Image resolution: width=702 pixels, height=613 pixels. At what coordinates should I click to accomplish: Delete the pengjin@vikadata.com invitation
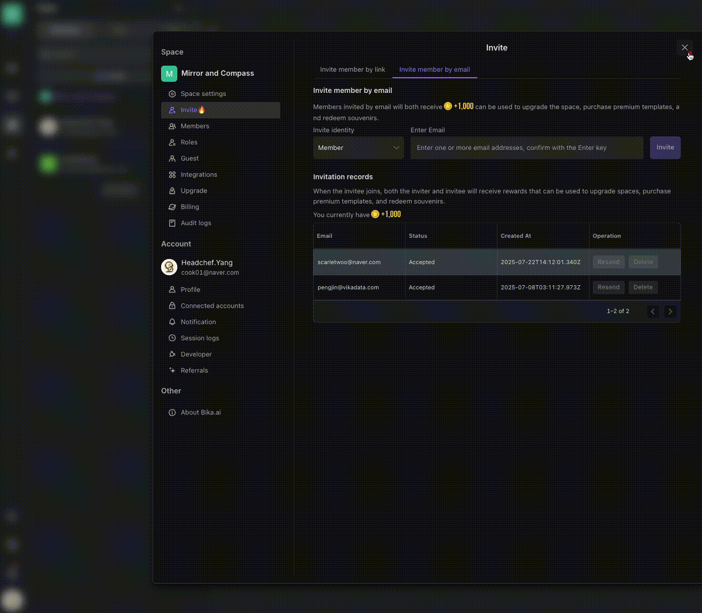pos(642,287)
